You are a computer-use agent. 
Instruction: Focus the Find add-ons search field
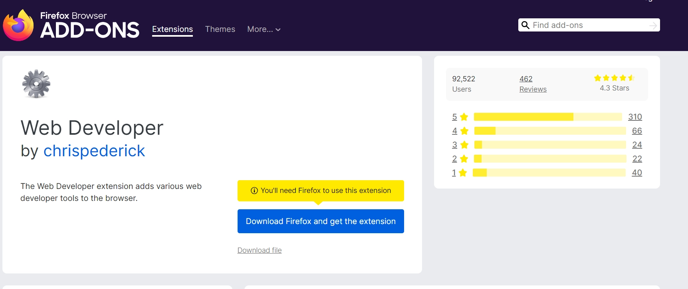pyautogui.click(x=589, y=25)
